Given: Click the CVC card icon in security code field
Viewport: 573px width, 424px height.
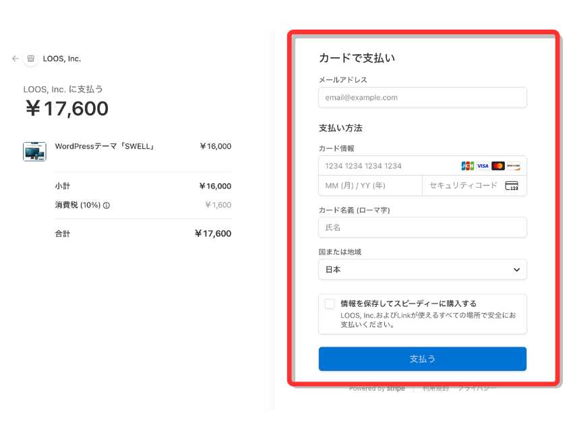Looking at the screenshot, I should click(x=512, y=186).
